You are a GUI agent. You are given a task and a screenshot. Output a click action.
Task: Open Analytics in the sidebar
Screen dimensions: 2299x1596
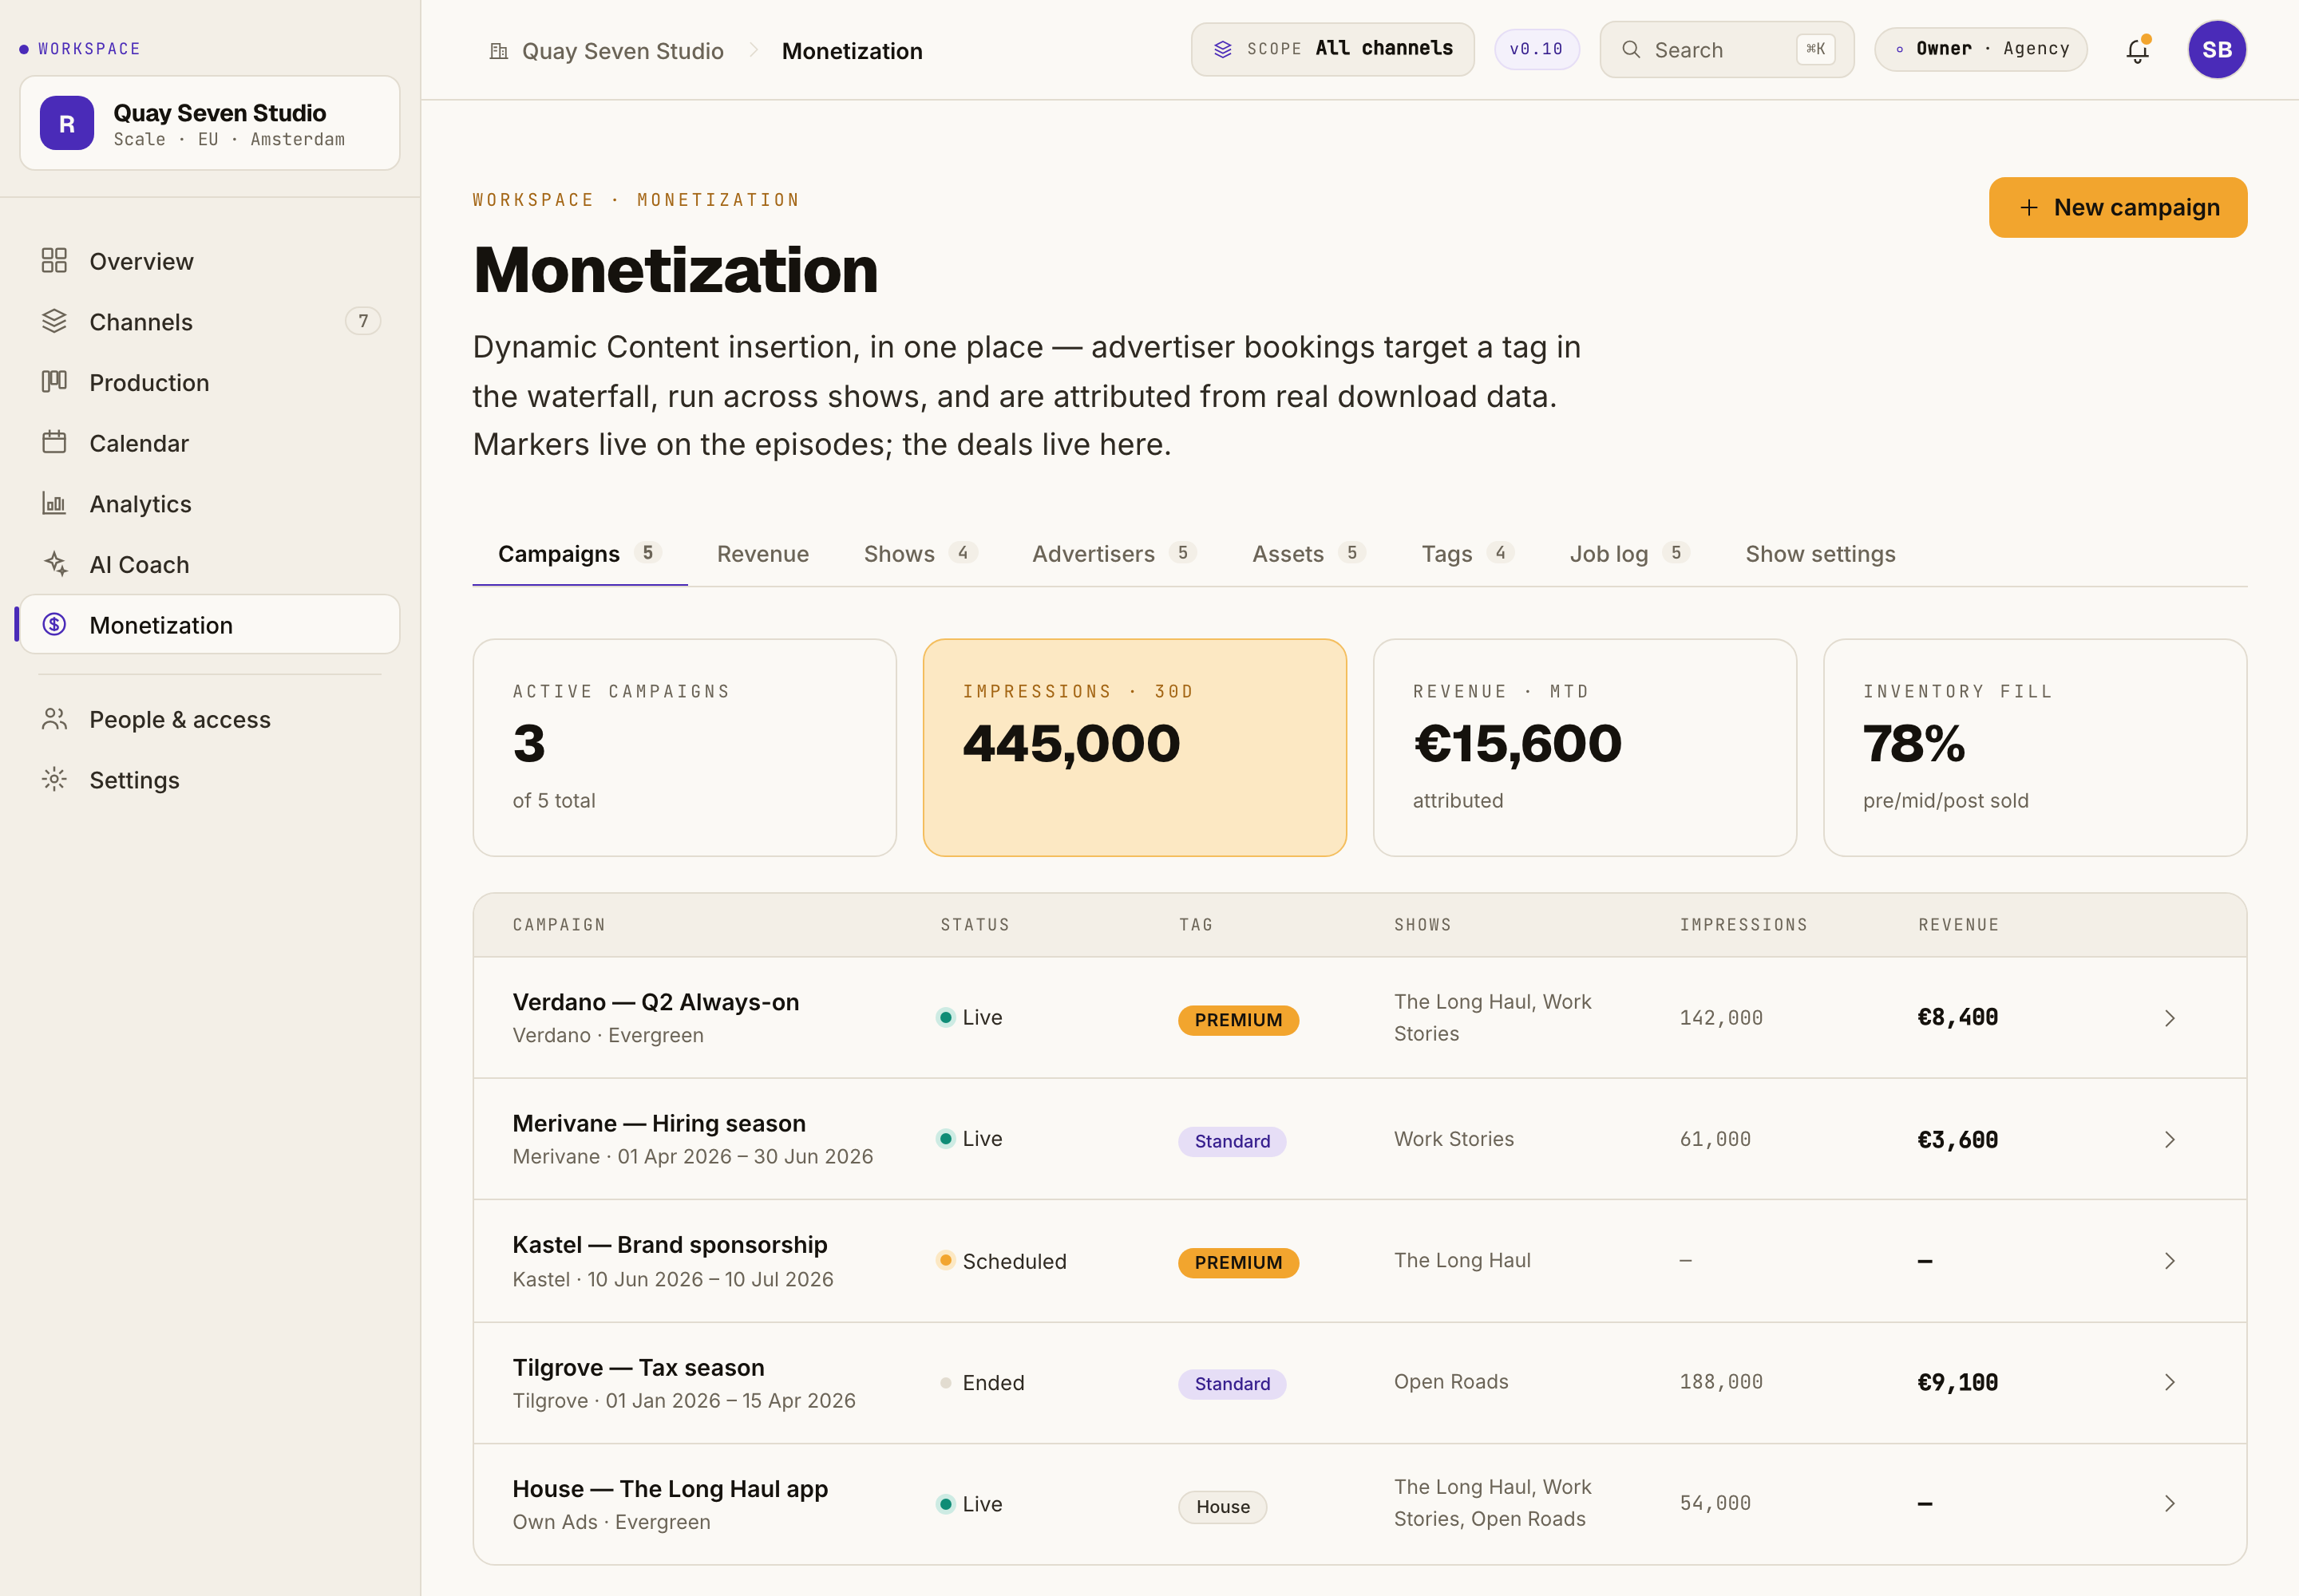click(210, 503)
